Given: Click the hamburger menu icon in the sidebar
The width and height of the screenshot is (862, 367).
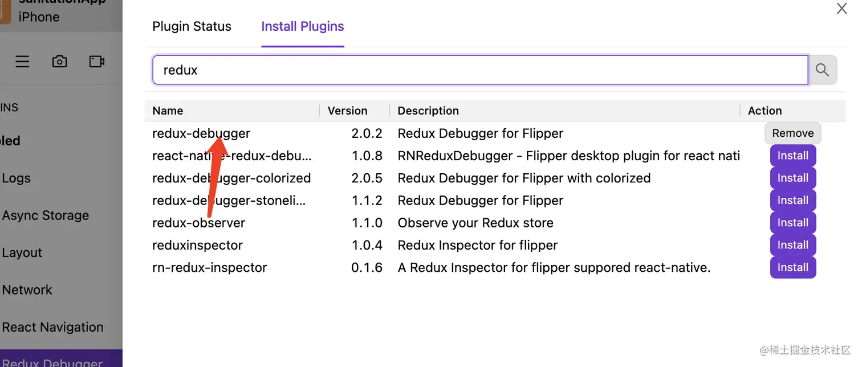Looking at the screenshot, I should 22,62.
